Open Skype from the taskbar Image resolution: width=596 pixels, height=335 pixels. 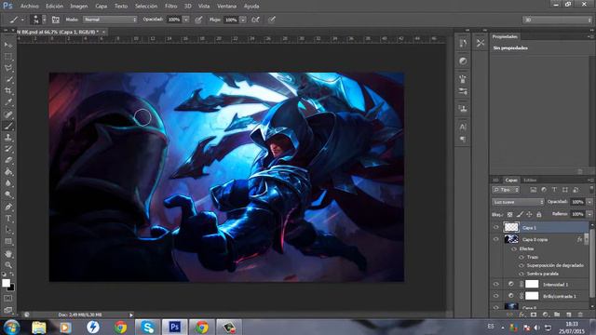[x=147, y=327]
